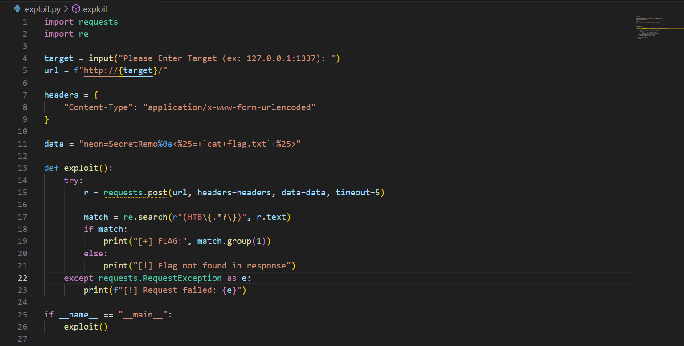Click the 'headers' variable on line 7

(61, 95)
